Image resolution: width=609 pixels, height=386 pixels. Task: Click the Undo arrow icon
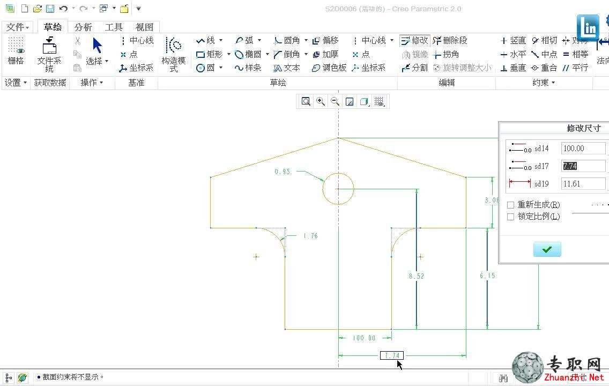(63, 8)
